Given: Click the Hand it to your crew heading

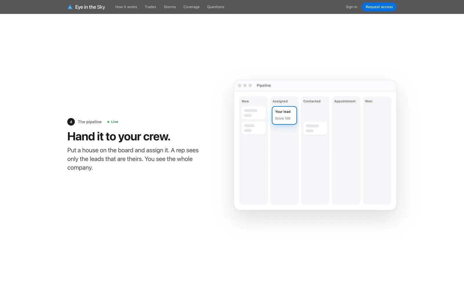Looking at the screenshot, I should click(119, 136).
